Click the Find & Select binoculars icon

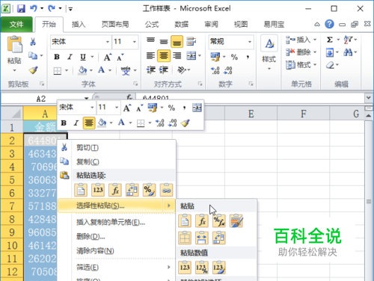click(348, 52)
